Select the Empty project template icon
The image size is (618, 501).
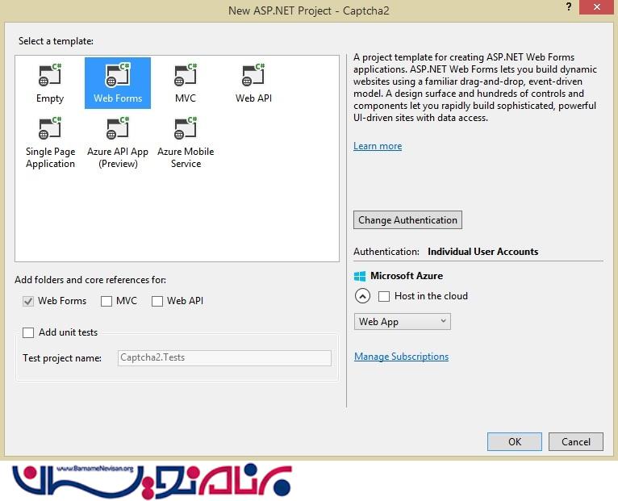tap(49, 77)
